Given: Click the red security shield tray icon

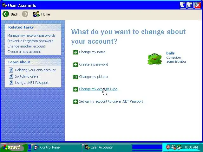Looking at the screenshot, I should click(x=168, y=147).
